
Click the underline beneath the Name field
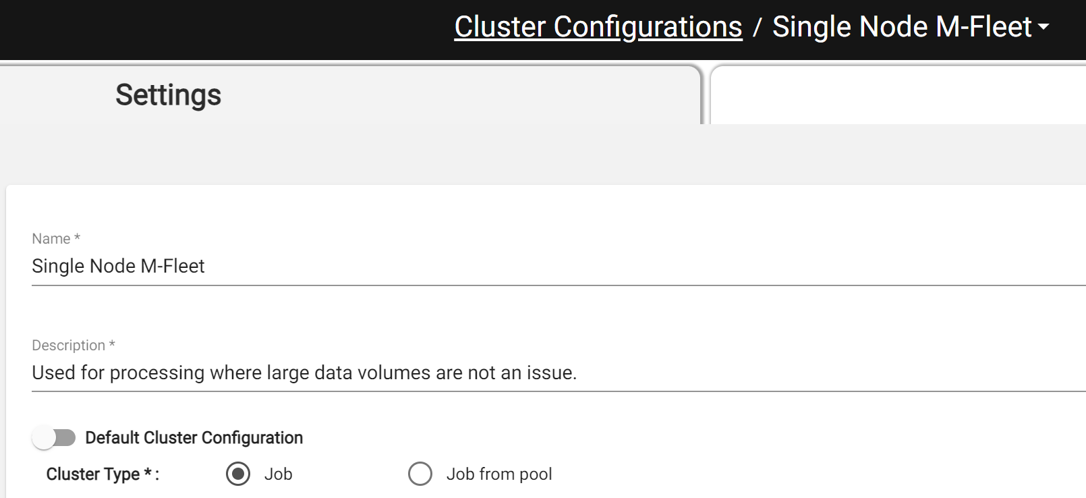(559, 285)
